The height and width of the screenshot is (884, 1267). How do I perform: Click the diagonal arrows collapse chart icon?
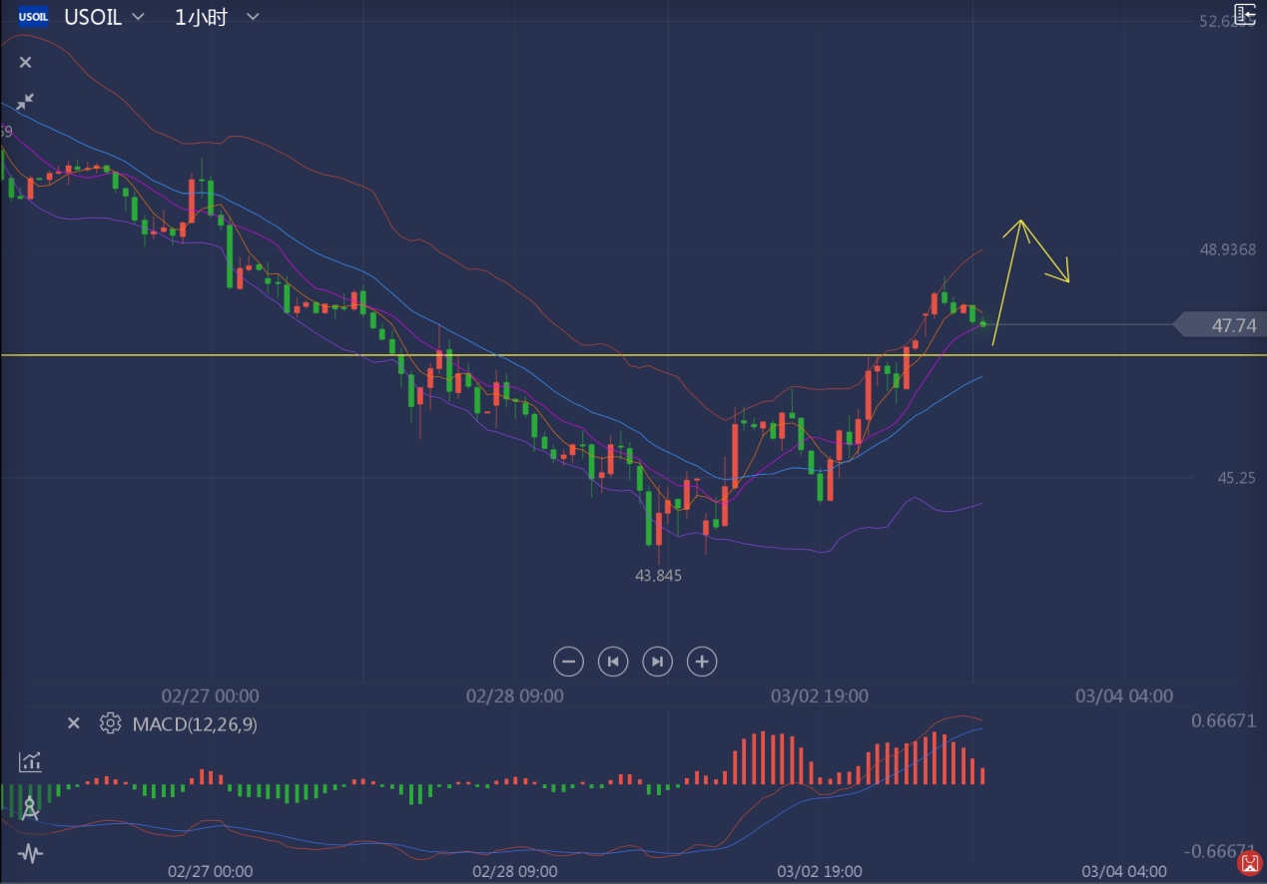tap(25, 102)
